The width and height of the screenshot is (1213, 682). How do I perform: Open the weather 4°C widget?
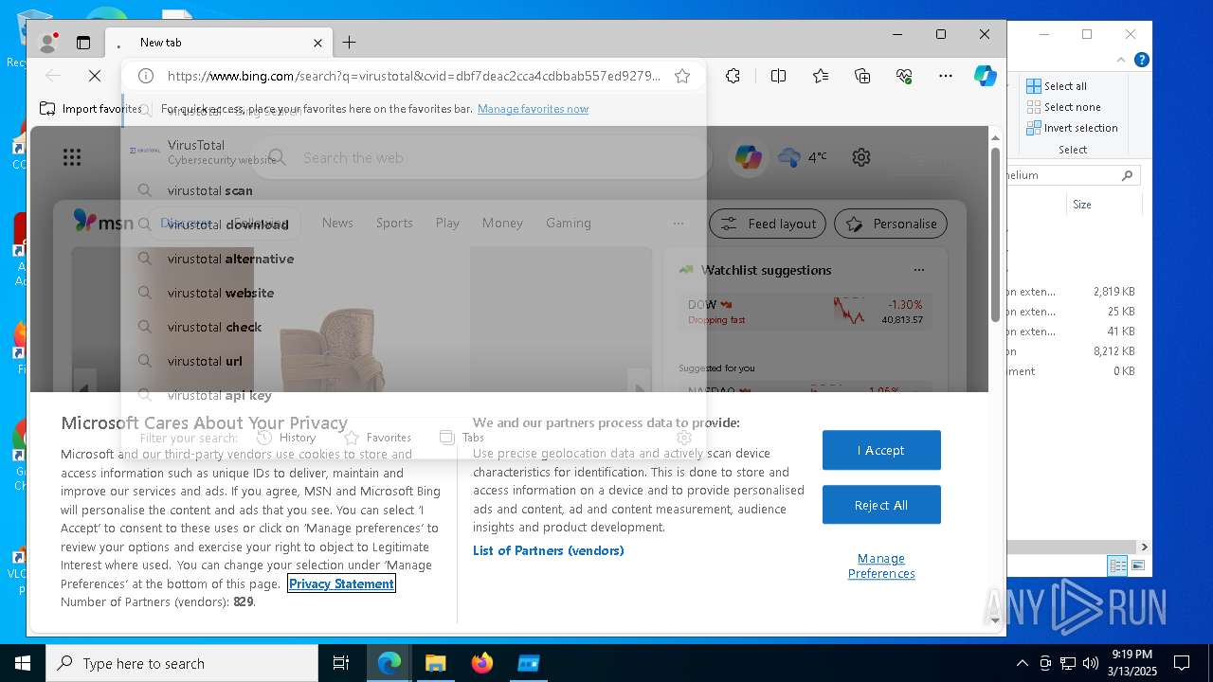[802, 157]
